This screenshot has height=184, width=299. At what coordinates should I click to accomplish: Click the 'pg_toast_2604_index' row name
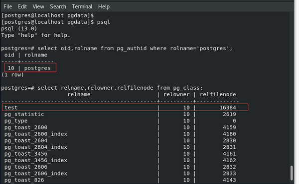(36, 147)
